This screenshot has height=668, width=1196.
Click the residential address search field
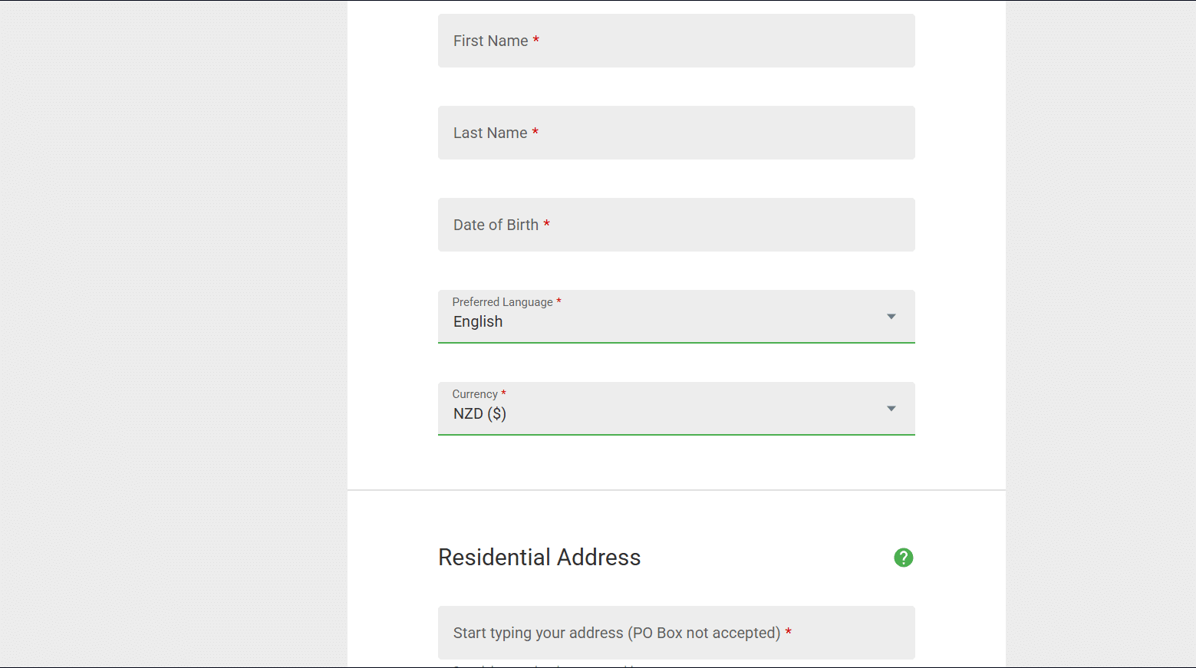(677, 633)
